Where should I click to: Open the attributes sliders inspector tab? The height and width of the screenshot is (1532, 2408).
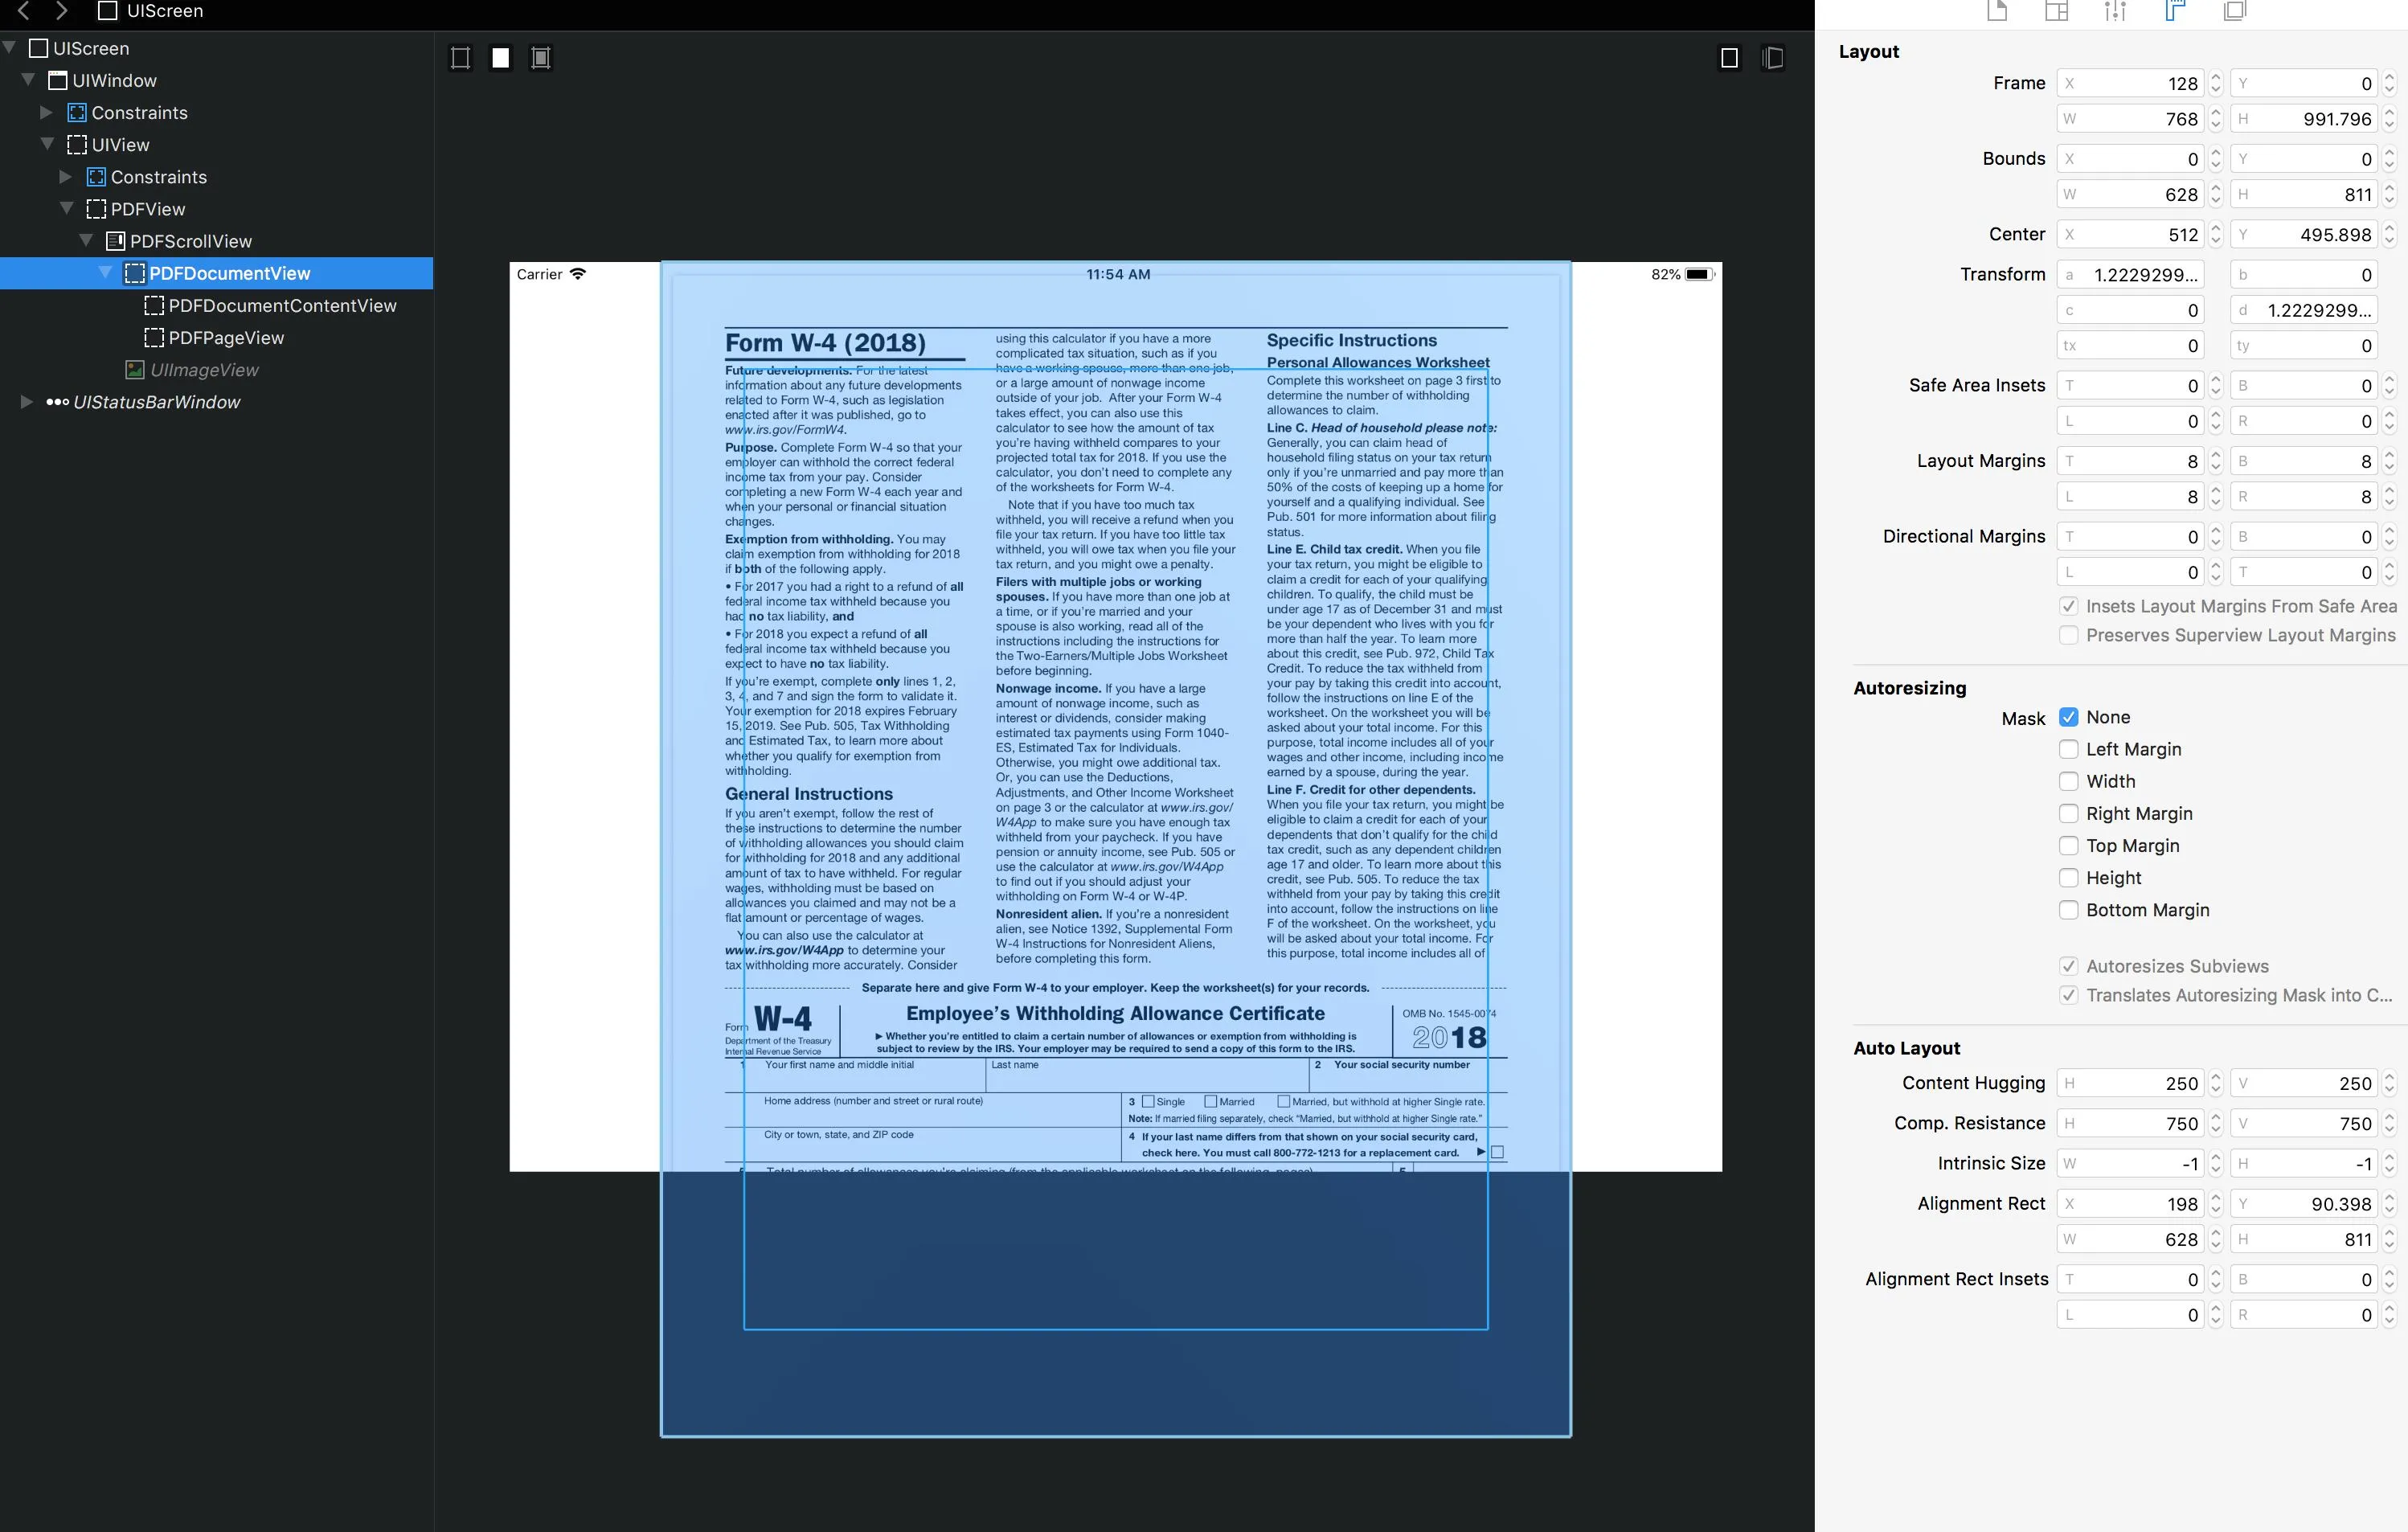tap(2115, 11)
